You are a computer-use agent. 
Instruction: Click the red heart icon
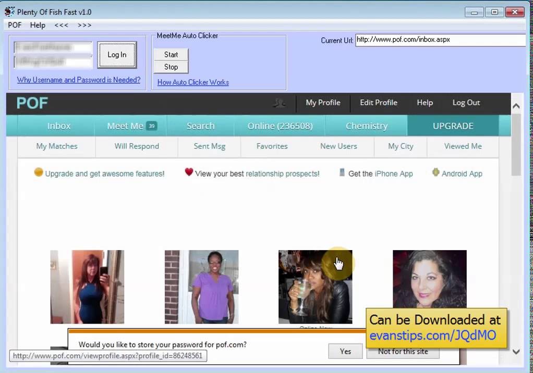(x=189, y=172)
